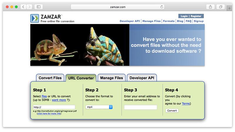Open the Terms link in Step 4
The image size is (235, 132).
(186, 104)
